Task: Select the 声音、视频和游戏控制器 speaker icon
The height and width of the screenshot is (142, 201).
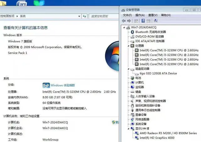Action: click(133, 101)
